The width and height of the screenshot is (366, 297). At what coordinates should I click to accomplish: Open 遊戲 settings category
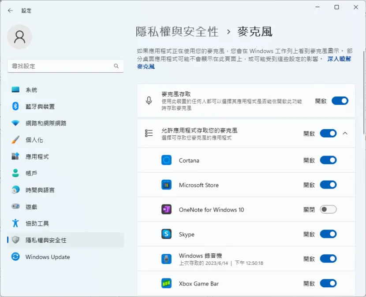tap(66, 207)
